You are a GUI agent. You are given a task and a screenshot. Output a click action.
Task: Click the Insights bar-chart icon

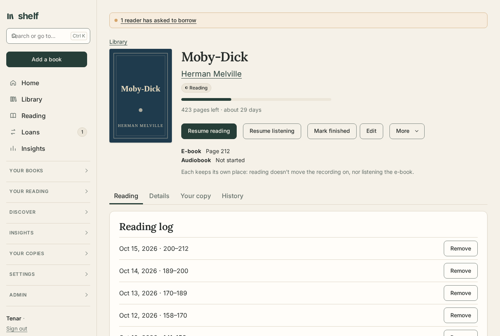coord(13,148)
